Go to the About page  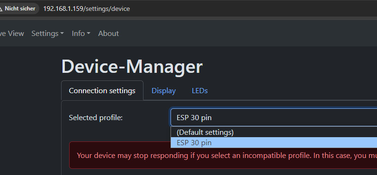point(108,34)
